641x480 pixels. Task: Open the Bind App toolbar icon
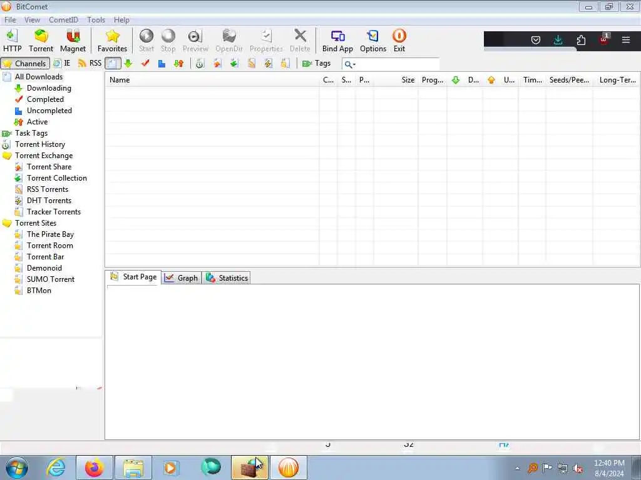tap(337, 41)
